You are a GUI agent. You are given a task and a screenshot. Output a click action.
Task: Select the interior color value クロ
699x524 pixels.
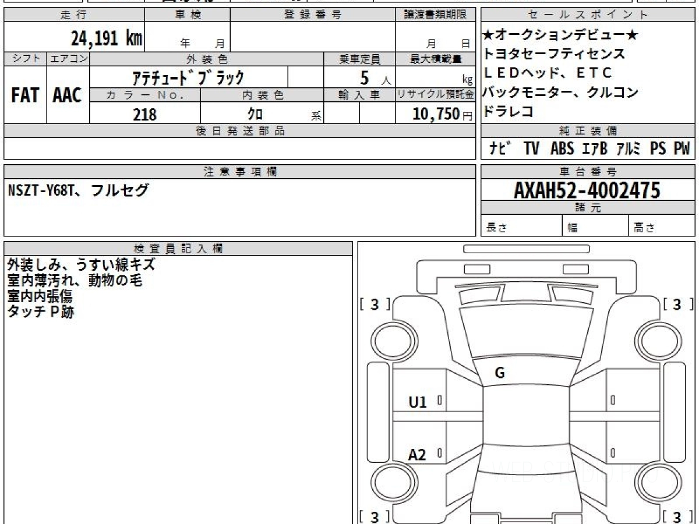click(256, 114)
